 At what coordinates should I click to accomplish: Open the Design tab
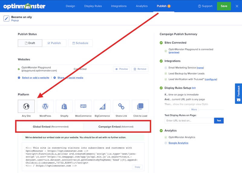coord(70,6)
